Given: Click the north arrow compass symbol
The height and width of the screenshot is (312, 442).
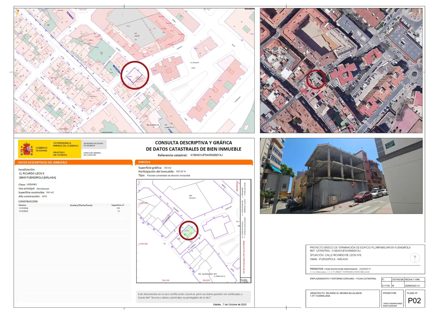Looking at the screenshot, I should coord(415,258).
